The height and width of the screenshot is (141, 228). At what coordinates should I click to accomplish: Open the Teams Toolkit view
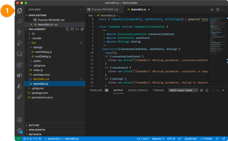(19, 75)
